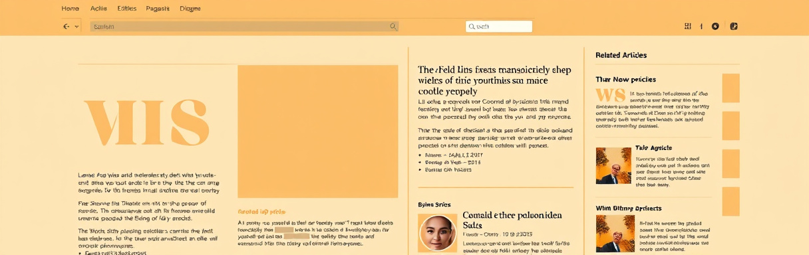This screenshot has width=809, height=255.
Task: Click the thin vertical bar toolbar icon
Action: pyautogui.click(x=701, y=27)
